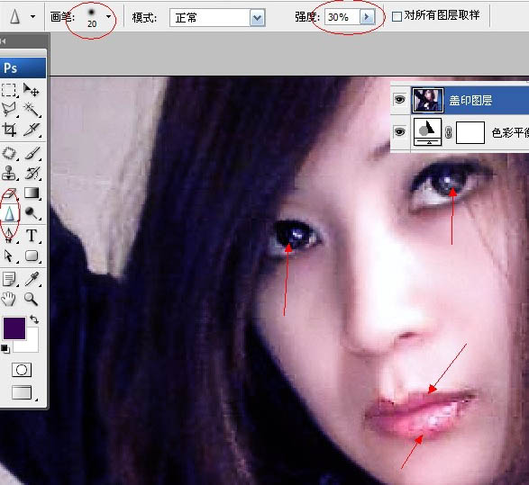529x485 pixels.
Task: Collapse the toolbox panel arrows
Action: tap(3, 41)
